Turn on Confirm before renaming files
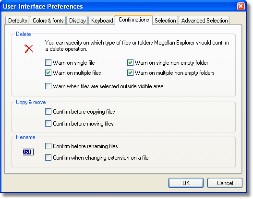 48,146
